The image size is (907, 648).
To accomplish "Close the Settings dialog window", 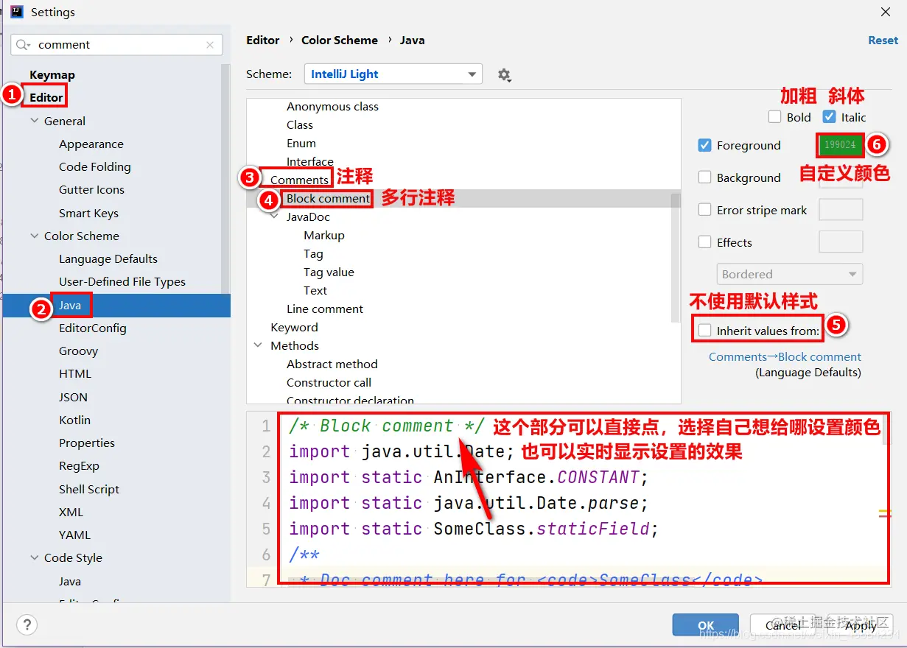I will (x=885, y=12).
